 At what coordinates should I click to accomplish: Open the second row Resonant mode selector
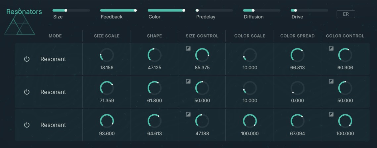point(53,92)
